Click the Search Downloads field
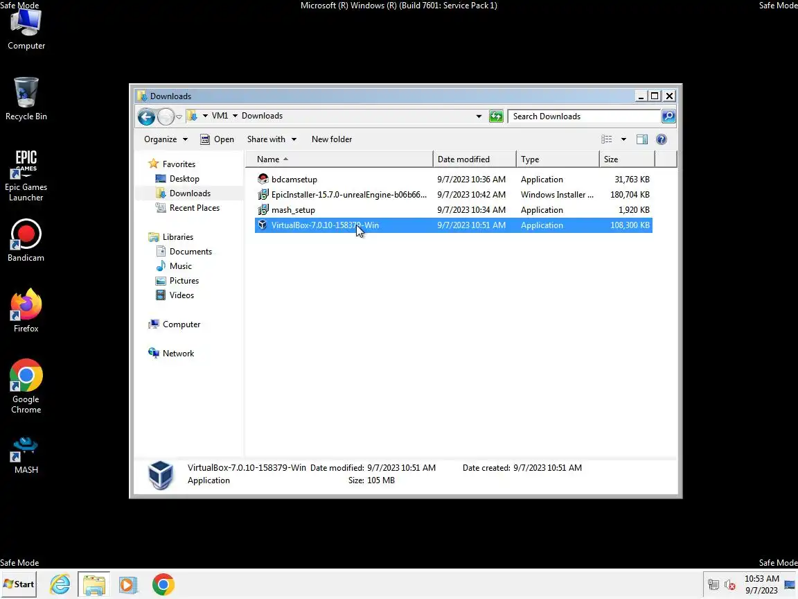The image size is (798, 599). pos(584,116)
